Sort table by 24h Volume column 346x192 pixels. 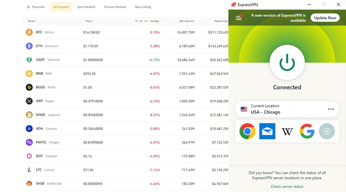[x=187, y=21]
